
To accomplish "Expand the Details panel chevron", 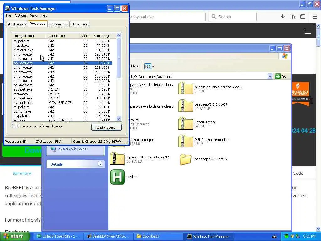I will point(100,164).
